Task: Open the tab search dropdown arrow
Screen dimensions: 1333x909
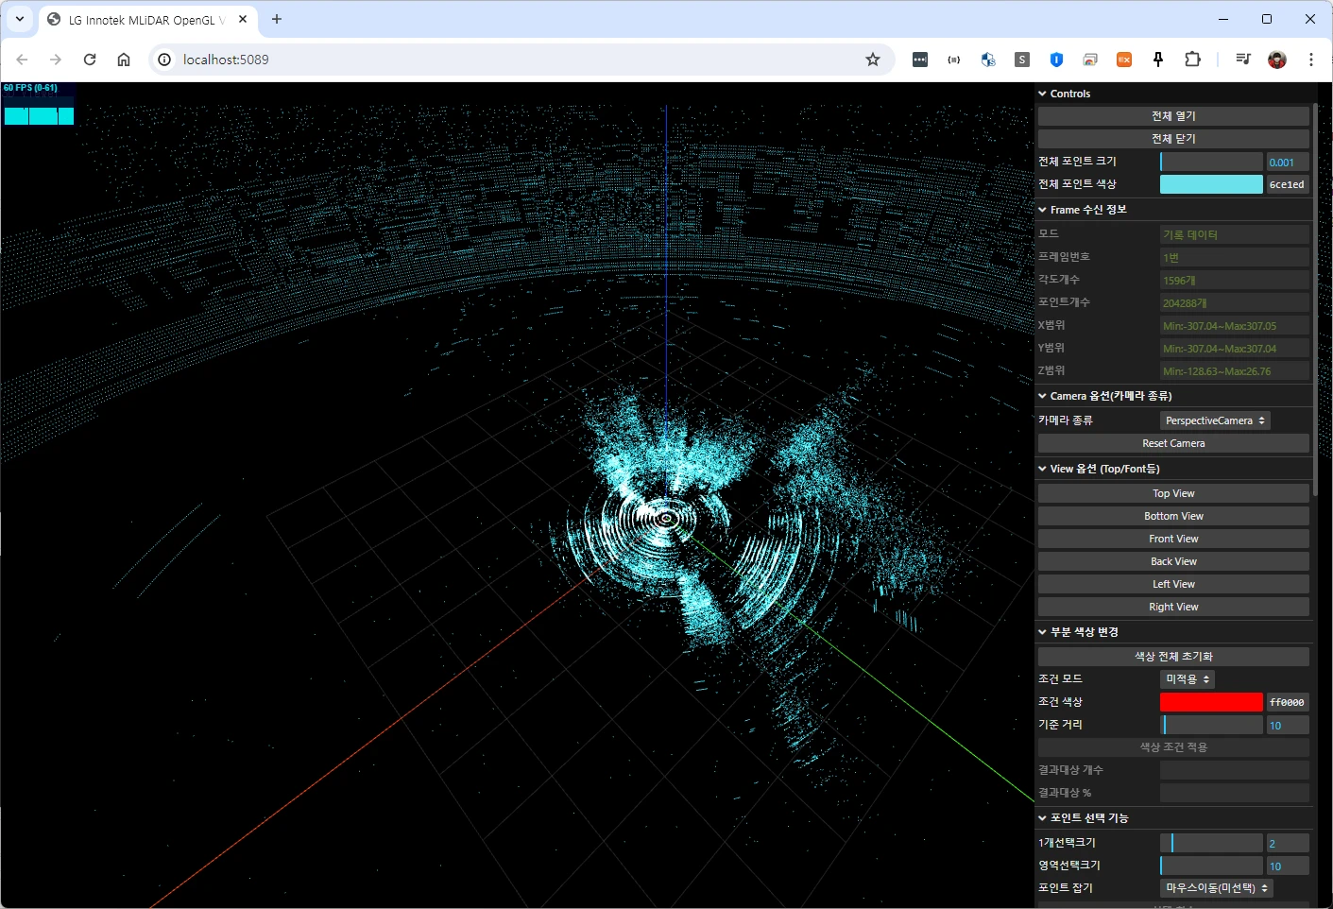Action: pyautogui.click(x=20, y=19)
